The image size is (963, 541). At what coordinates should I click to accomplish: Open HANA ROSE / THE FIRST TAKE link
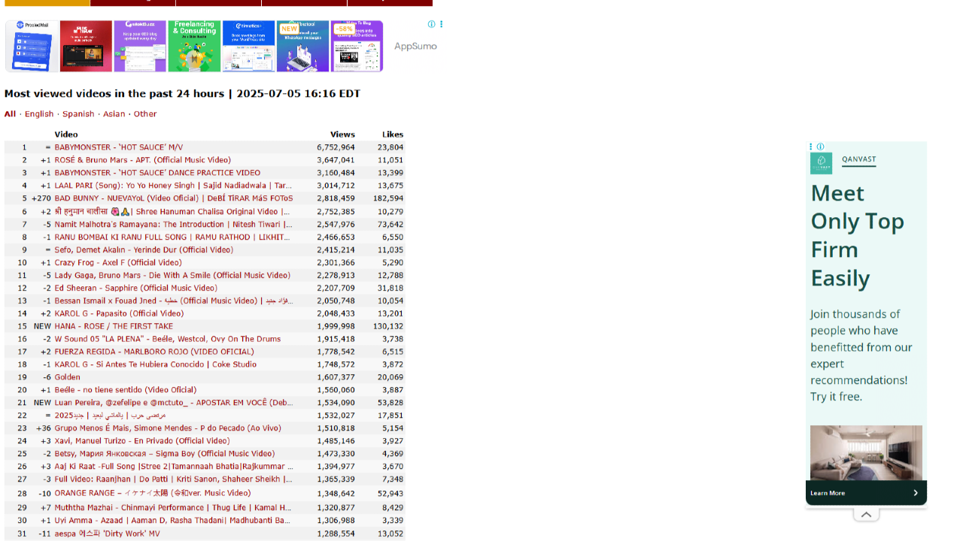114,326
